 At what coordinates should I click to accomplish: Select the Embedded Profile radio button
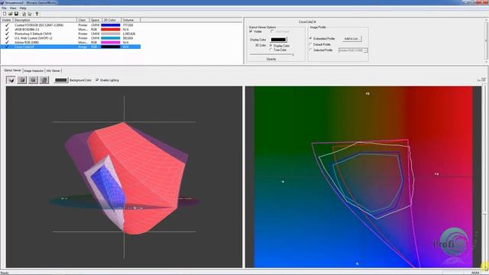pos(311,38)
